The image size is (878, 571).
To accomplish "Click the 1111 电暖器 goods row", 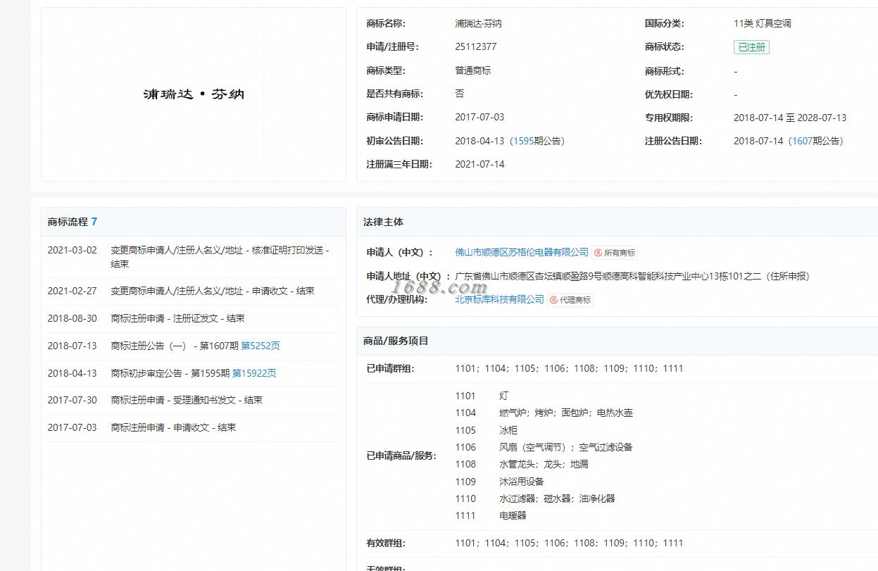I will (491, 515).
